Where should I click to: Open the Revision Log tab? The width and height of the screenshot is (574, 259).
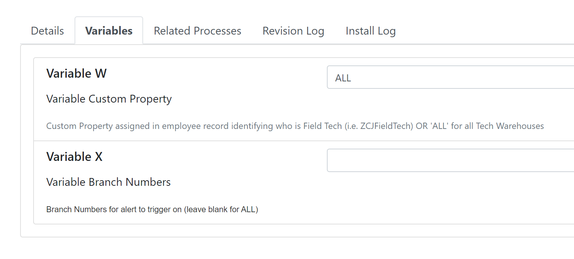(293, 31)
